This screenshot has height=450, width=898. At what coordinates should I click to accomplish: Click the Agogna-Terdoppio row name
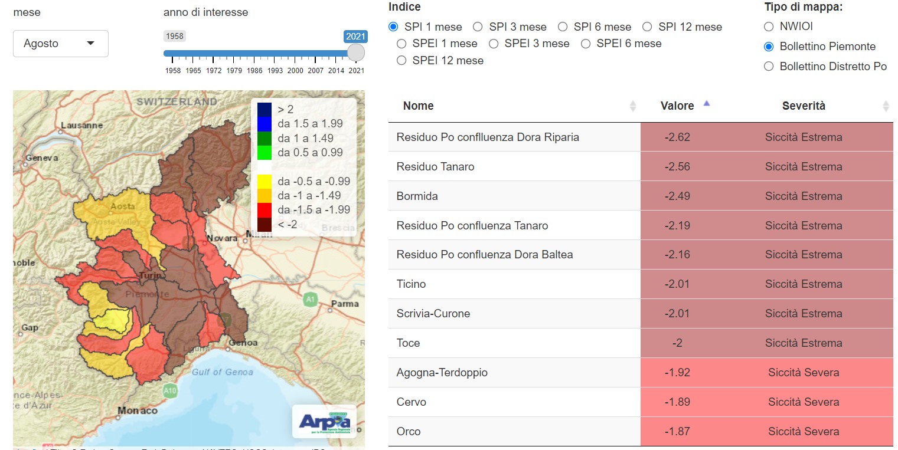[x=442, y=373]
